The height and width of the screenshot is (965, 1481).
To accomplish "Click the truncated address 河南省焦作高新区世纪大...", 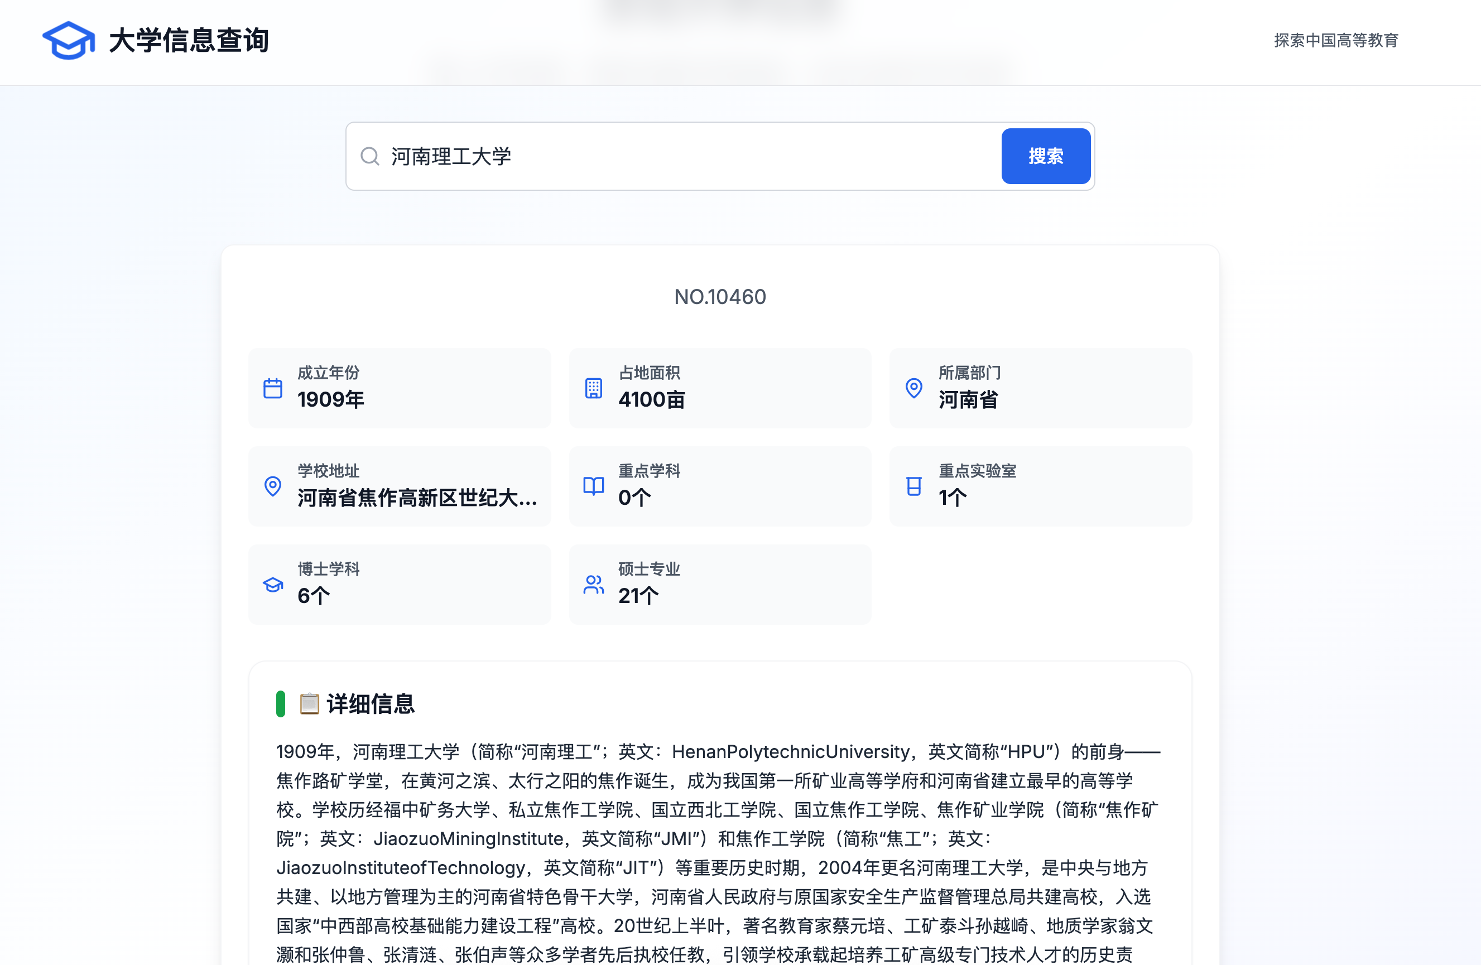I will pos(417,498).
